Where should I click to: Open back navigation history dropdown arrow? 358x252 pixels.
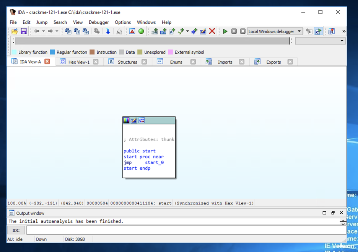[x=43, y=31]
